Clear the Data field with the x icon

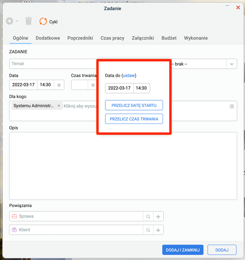click(x=59, y=85)
